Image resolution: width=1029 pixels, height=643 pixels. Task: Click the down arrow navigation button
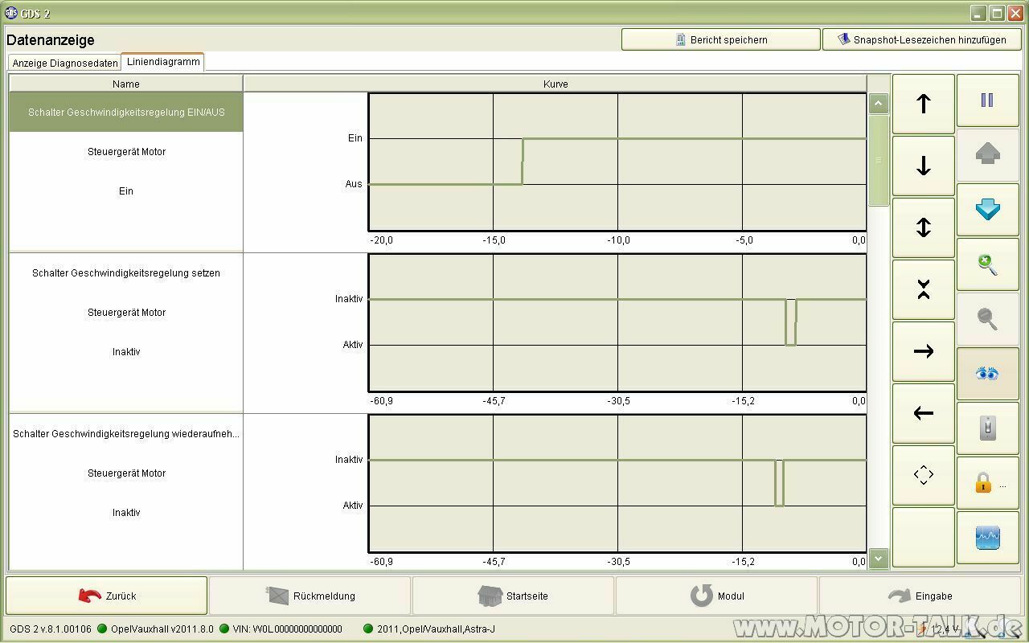[923, 166]
